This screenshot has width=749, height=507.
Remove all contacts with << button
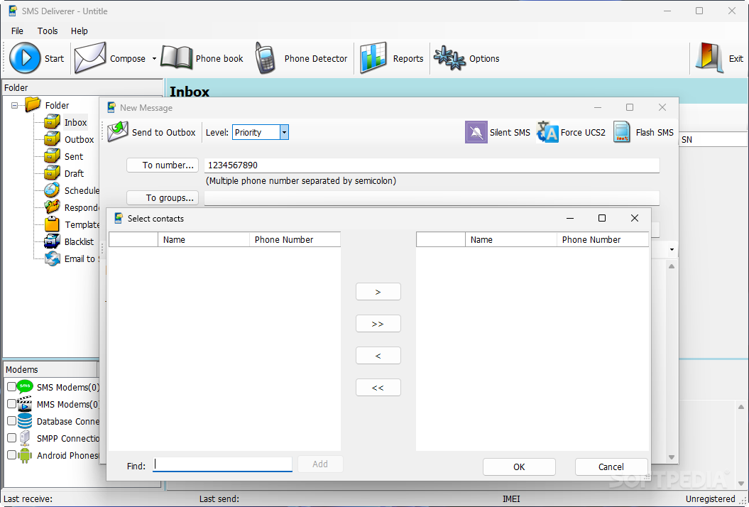[x=378, y=388]
